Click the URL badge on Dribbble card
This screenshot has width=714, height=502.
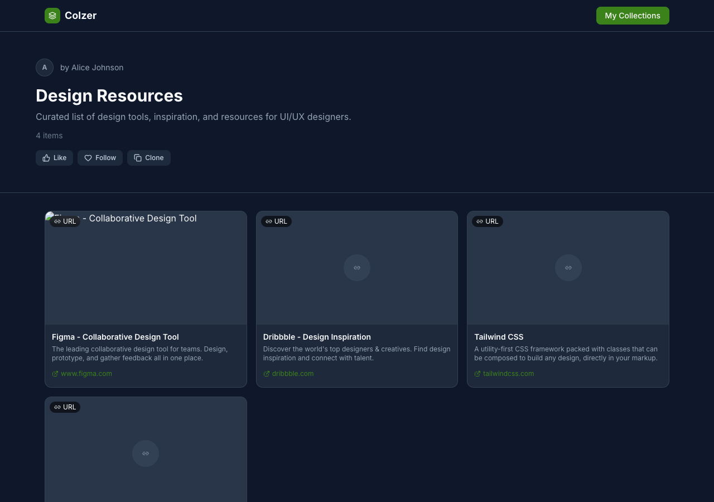pos(276,221)
